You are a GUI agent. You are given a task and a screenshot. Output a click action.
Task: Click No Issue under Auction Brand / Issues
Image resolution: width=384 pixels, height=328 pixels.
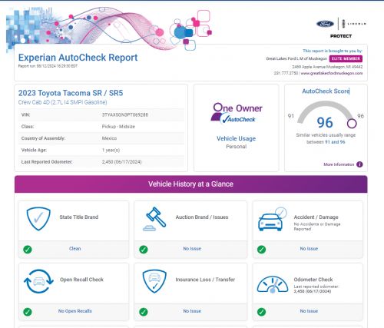point(192,249)
